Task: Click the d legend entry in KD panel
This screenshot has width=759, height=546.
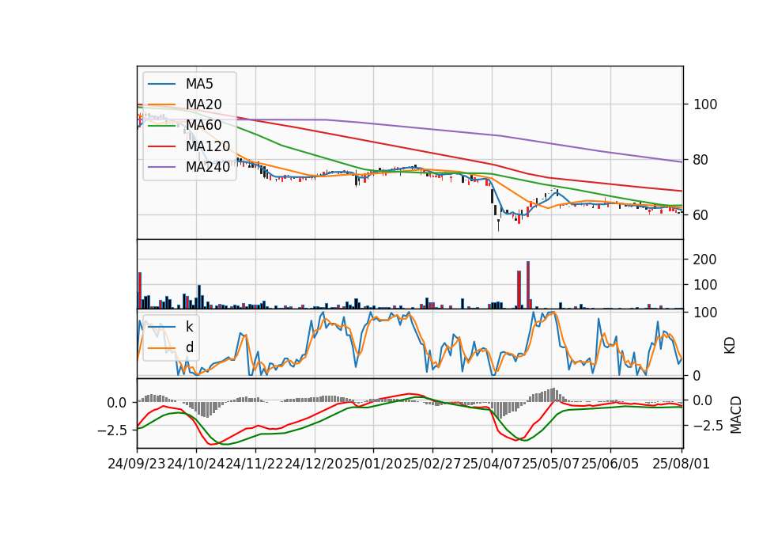Action: pyautogui.click(x=189, y=347)
